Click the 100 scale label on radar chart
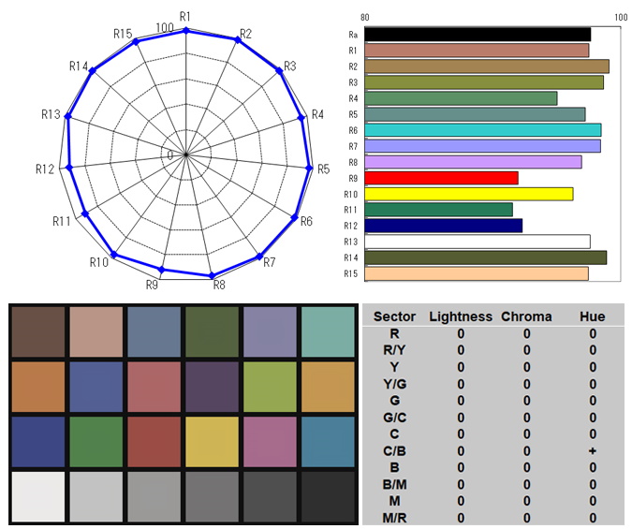This screenshot has width=632, height=529. tap(165, 27)
